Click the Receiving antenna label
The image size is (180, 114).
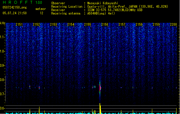[66, 13]
